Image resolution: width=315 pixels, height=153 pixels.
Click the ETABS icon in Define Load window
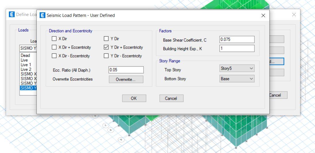coord(12,14)
